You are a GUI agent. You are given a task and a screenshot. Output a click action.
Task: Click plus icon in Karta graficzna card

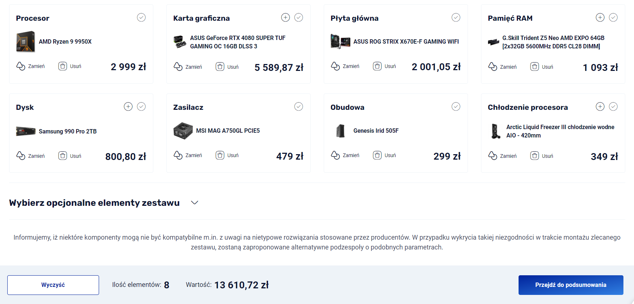286,17
